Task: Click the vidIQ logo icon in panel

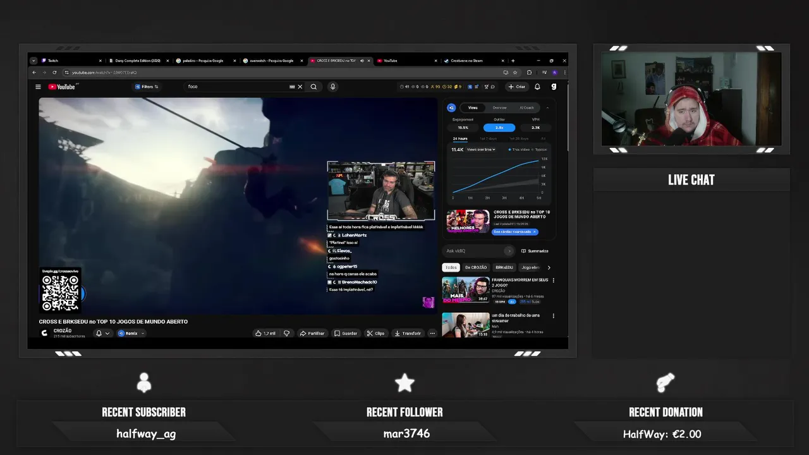Action: pos(451,108)
